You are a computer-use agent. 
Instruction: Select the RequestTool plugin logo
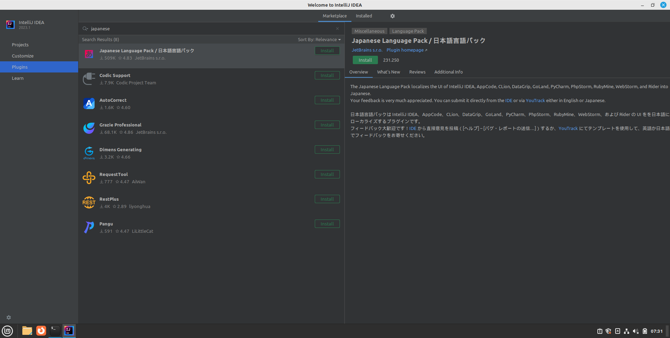coord(89,178)
